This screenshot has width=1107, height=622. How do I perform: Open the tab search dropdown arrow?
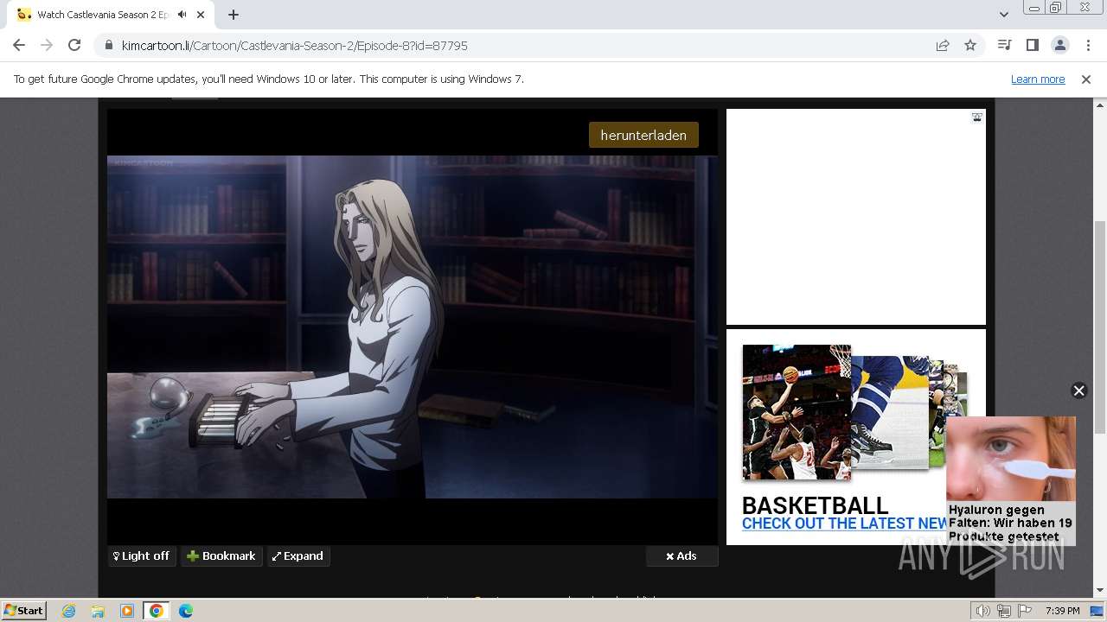pyautogui.click(x=1003, y=15)
